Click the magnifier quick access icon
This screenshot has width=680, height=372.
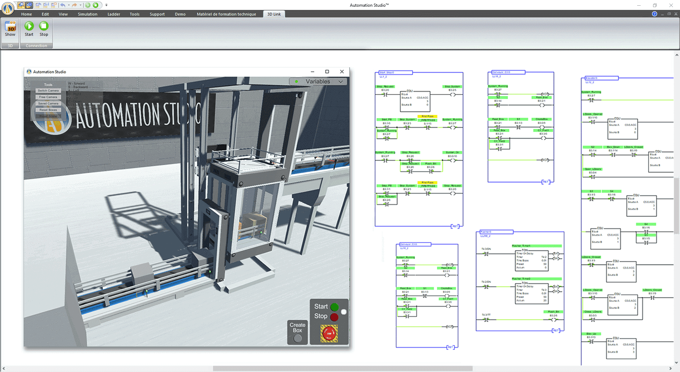click(21, 5)
